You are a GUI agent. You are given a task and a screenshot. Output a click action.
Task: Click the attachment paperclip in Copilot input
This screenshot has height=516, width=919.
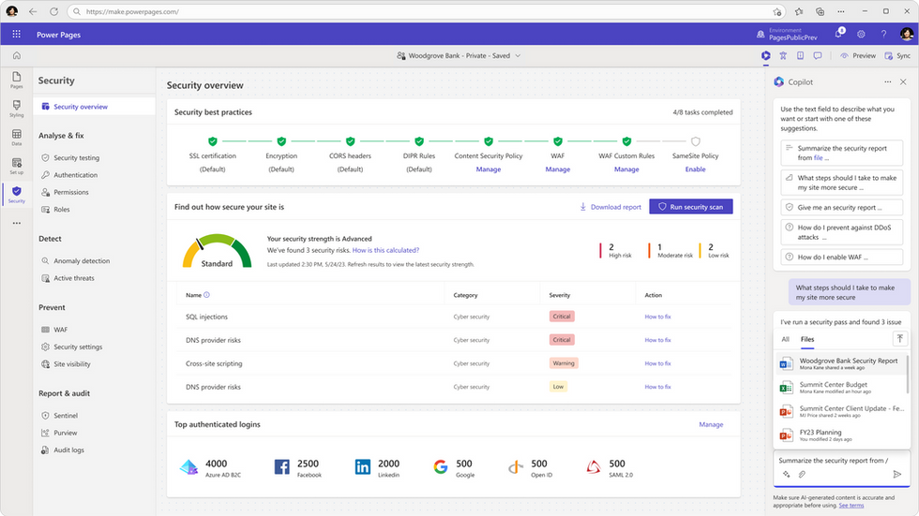802,475
